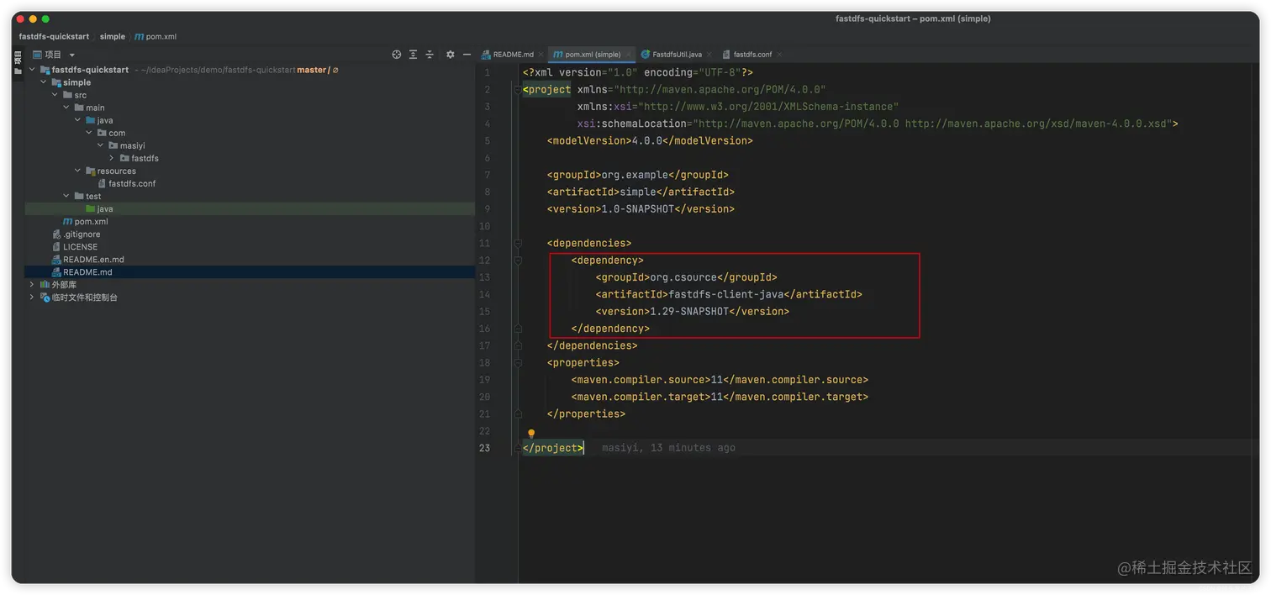The height and width of the screenshot is (595, 1271).
Task: Click the Maven file icon beside pom.xml in tree
Action: click(x=68, y=222)
